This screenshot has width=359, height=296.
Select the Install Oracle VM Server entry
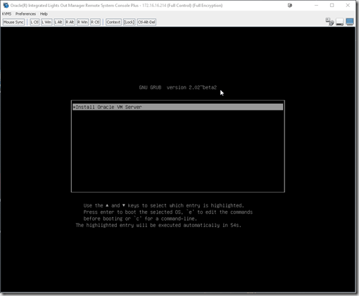point(177,107)
